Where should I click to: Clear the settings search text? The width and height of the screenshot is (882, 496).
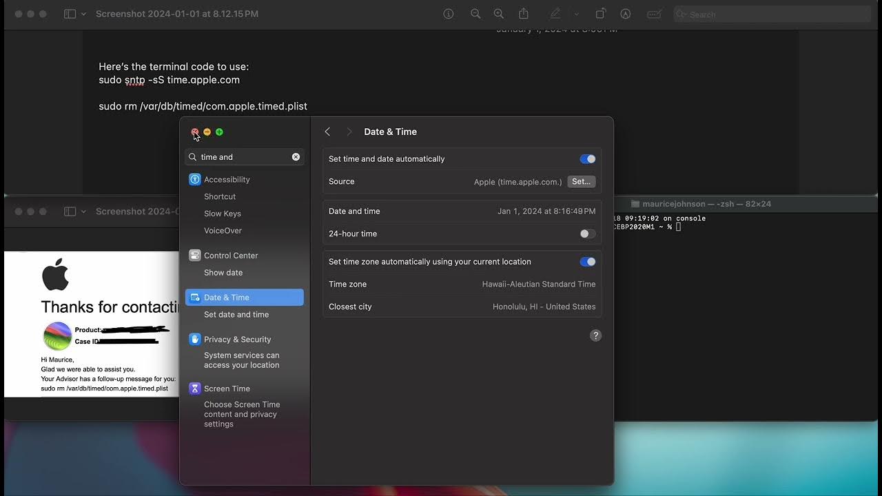pos(296,157)
